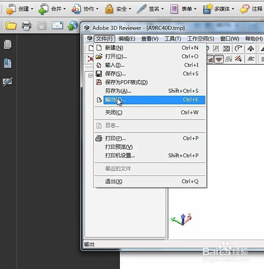Click the icon with red arrow in second toolbar
264x269 pixels.
point(90,59)
